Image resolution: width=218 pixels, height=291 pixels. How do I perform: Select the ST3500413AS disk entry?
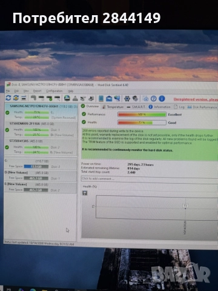(41, 147)
